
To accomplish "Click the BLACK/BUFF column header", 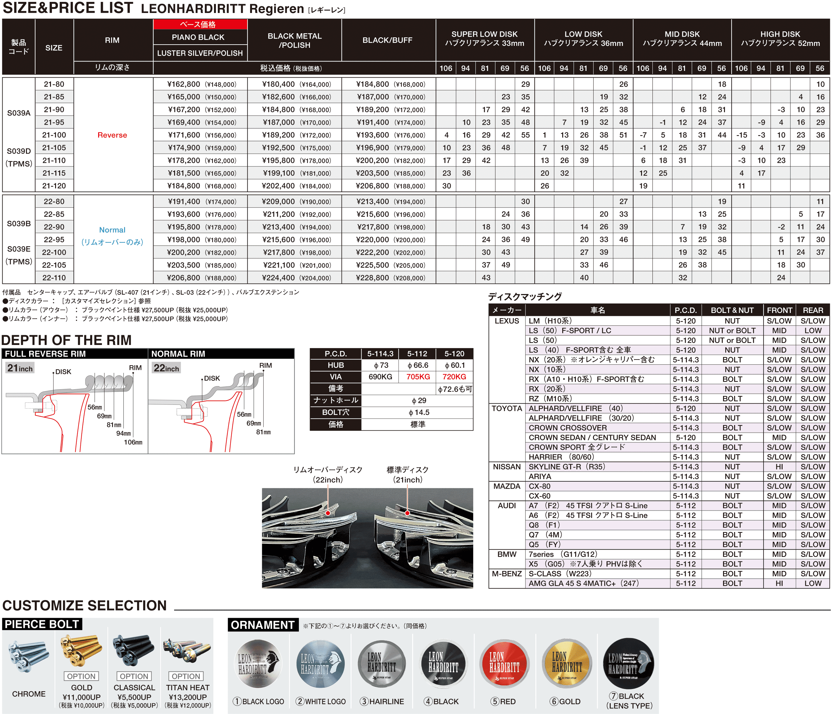I will pos(389,41).
